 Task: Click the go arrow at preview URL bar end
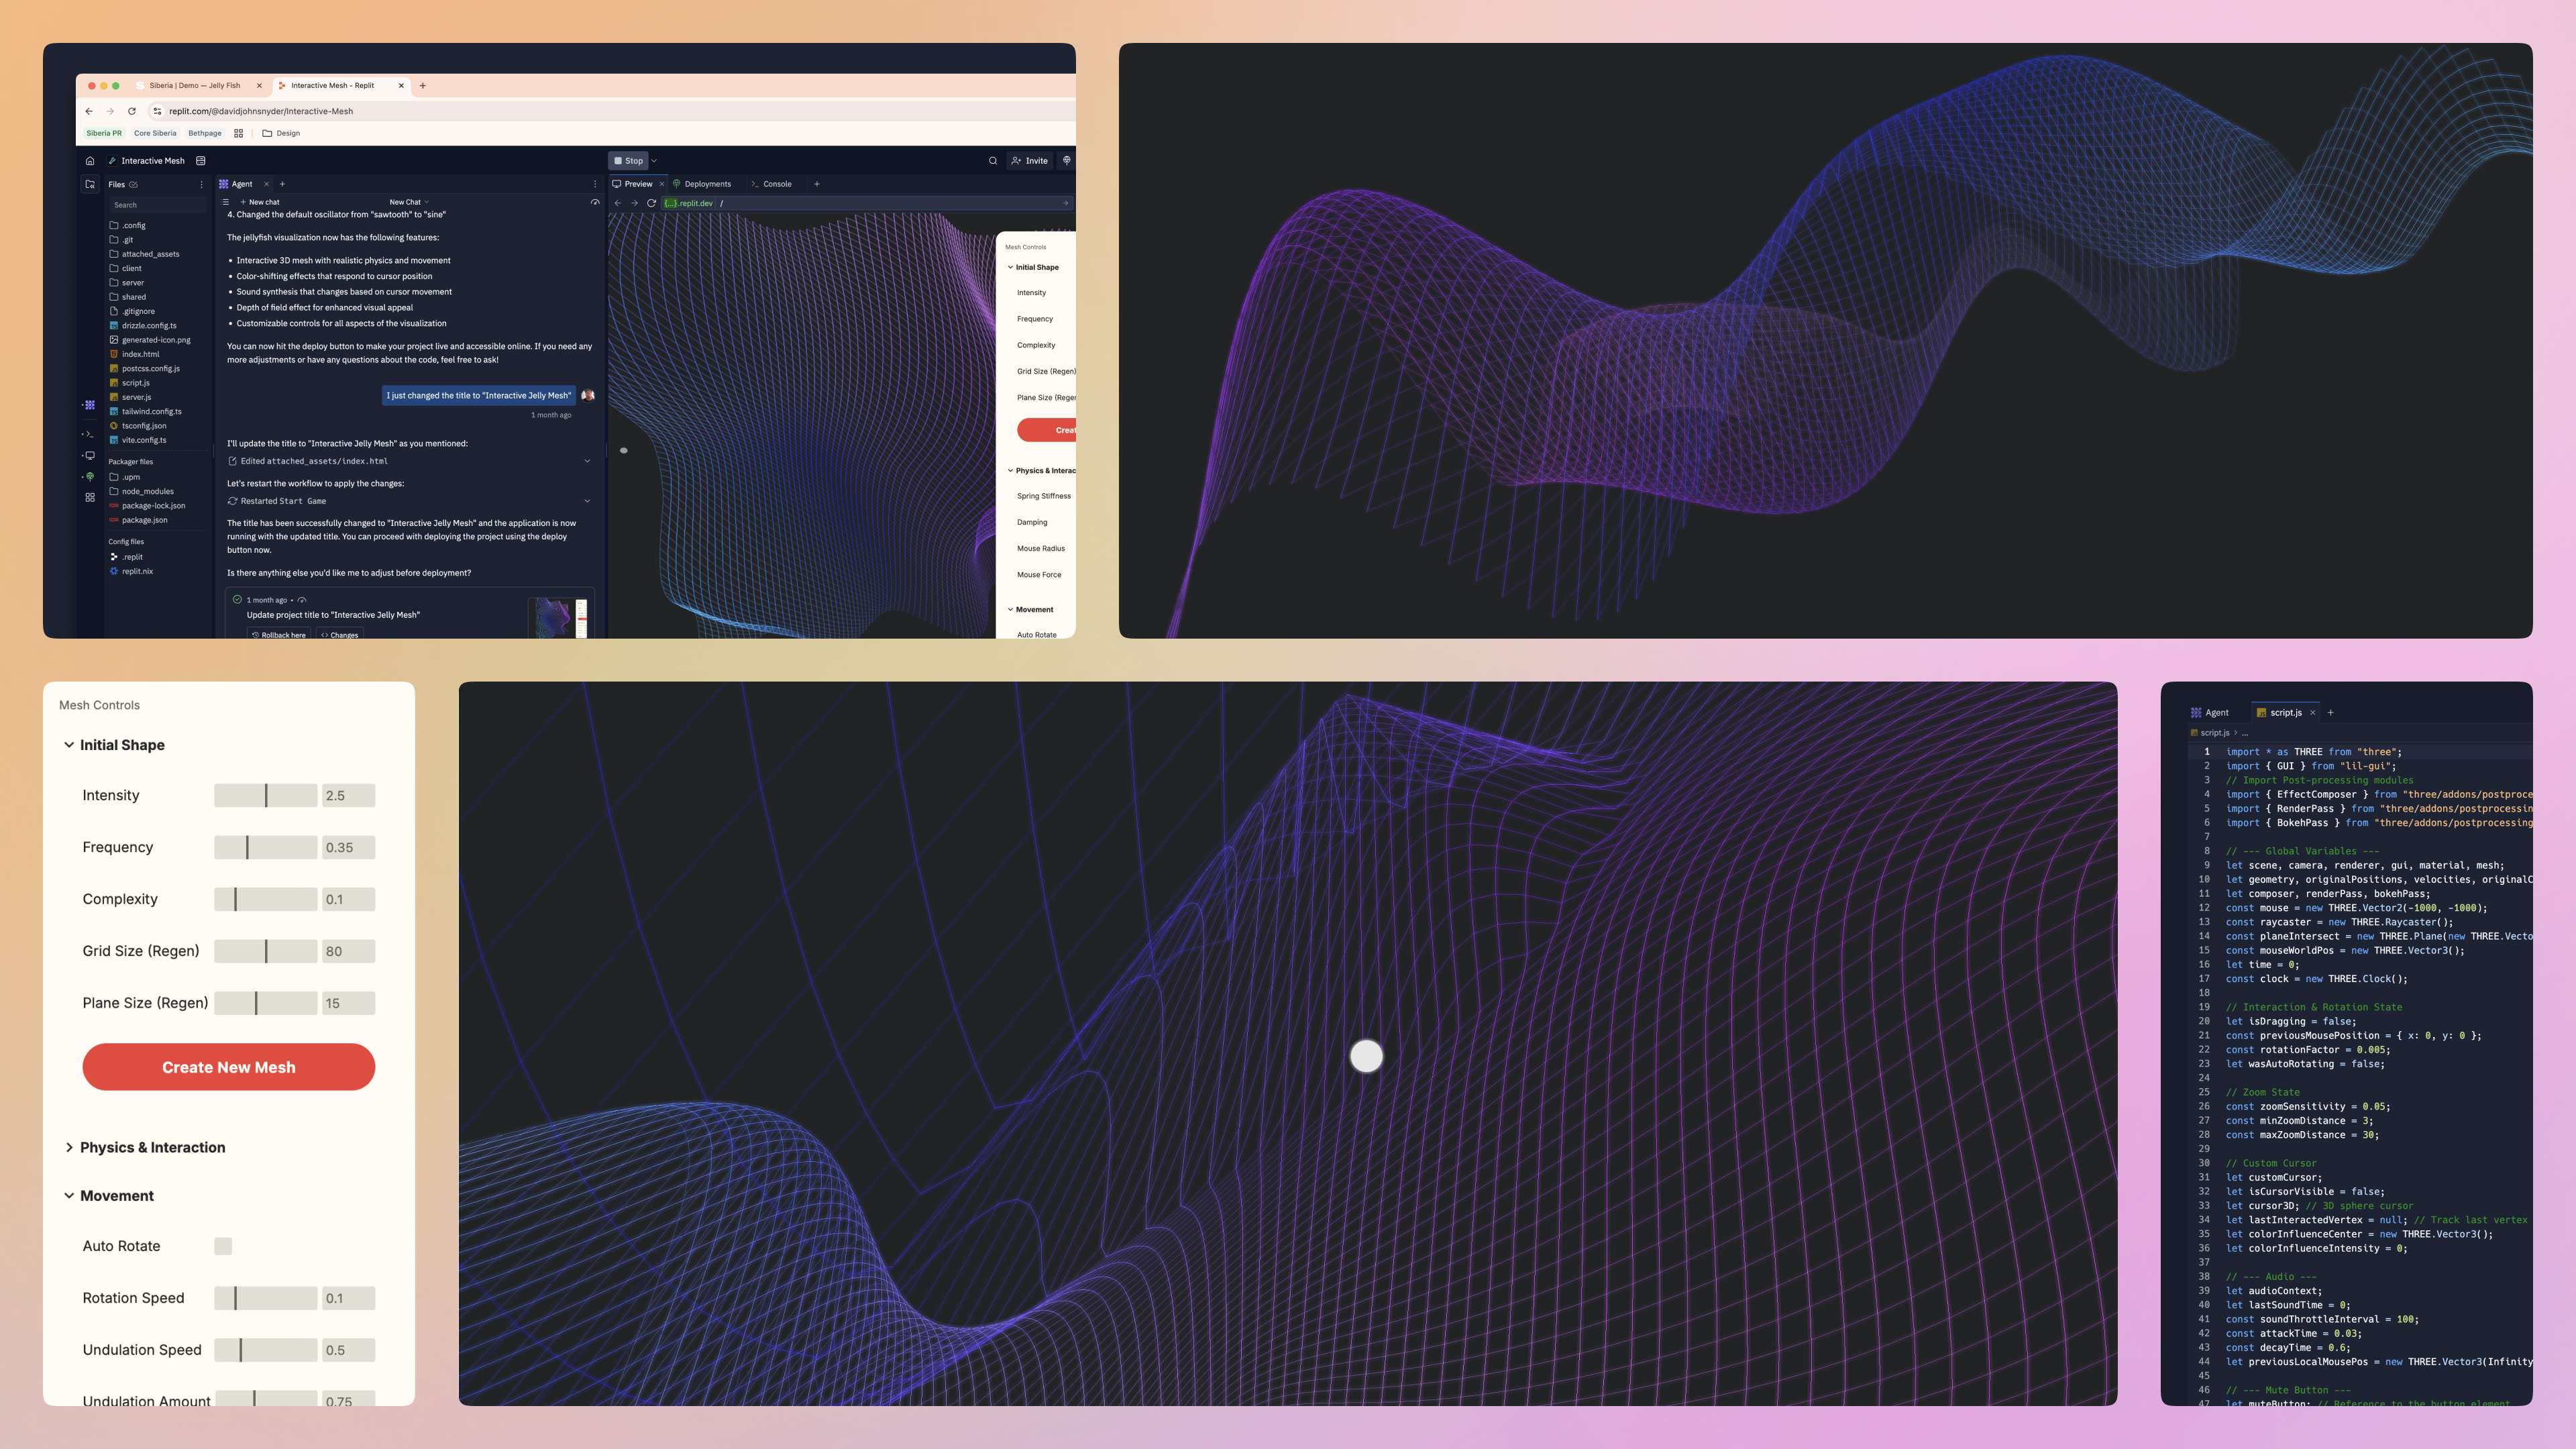(1066, 203)
